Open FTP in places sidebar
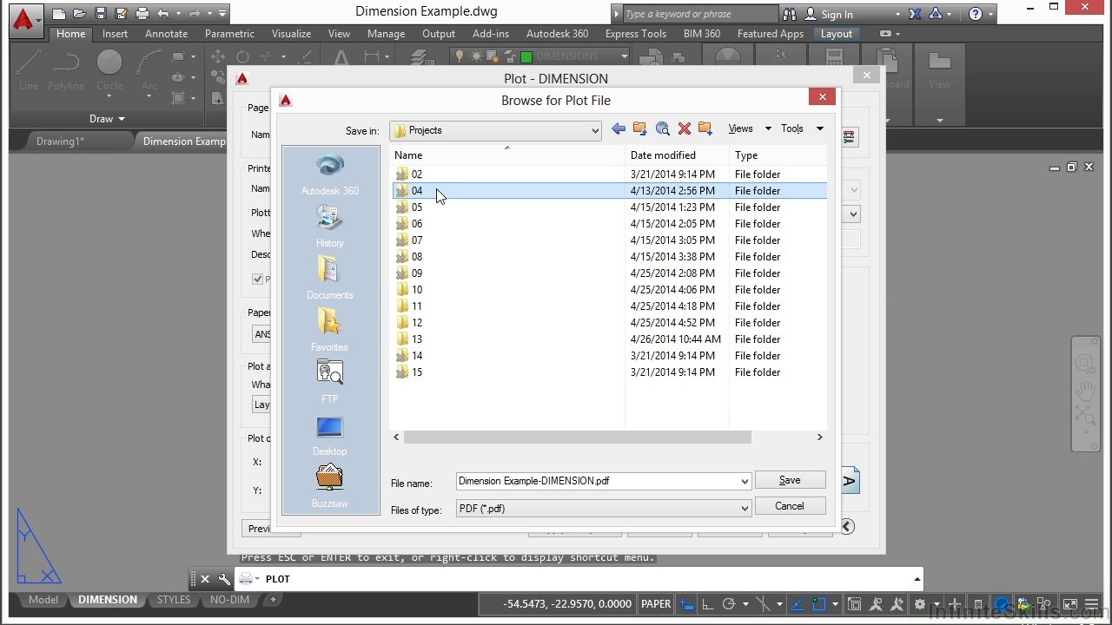This screenshot has width=1112, height=625. pos(330,382)
